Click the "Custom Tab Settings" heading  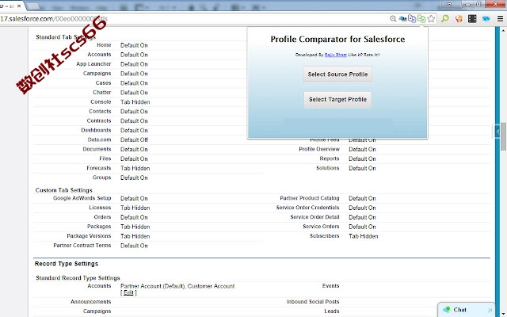63,190
